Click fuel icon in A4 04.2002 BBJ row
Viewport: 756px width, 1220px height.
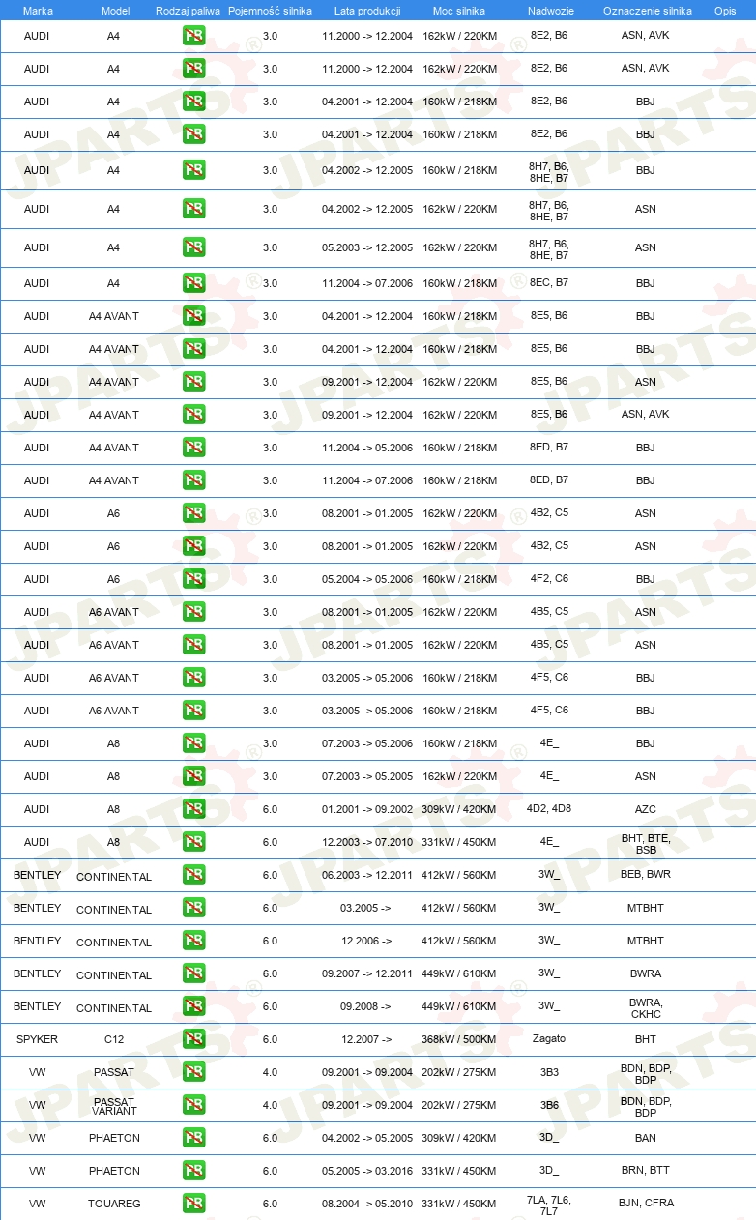coord(193,170)
